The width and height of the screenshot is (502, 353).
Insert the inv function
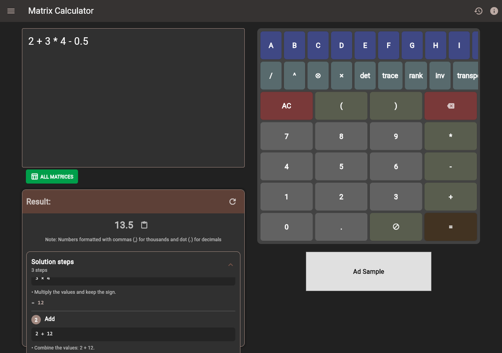(x=440, y=76)
